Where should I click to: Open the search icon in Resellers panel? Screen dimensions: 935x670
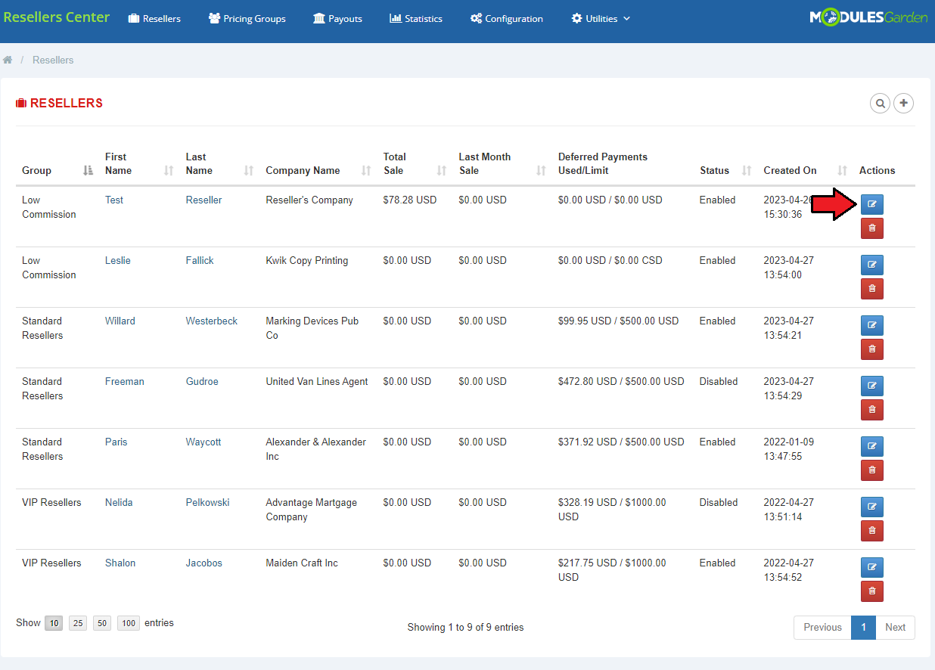[x=880, y=103]
